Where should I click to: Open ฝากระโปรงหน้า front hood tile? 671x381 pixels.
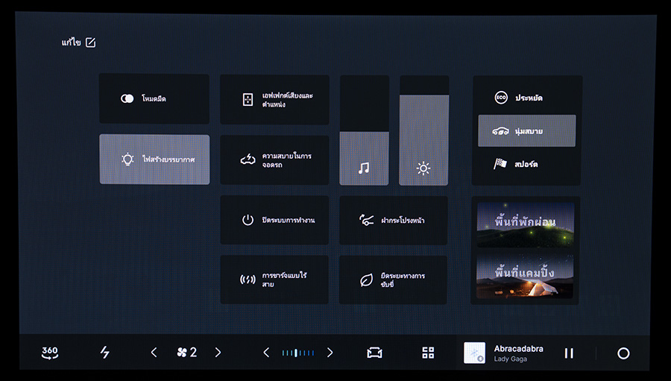[393, 221]
